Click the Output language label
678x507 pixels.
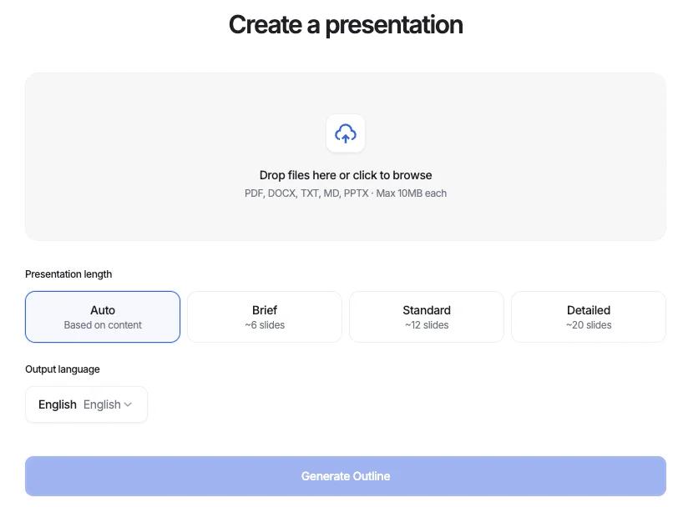(x=62, y=369)
